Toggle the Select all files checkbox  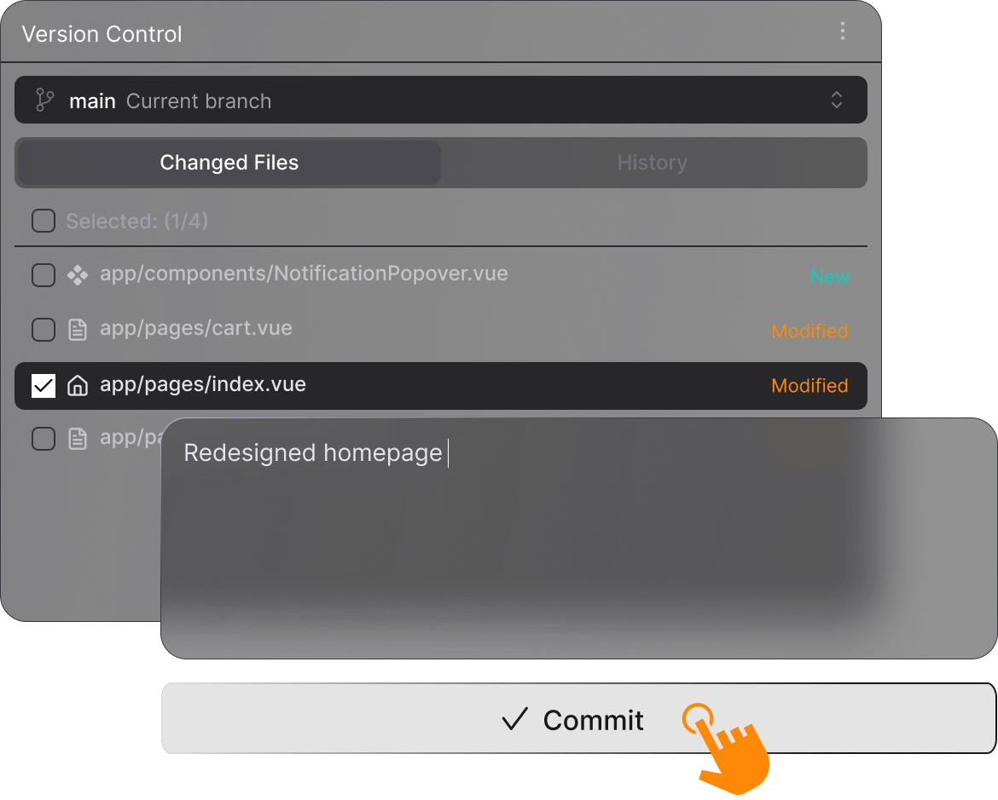[43, 222]
